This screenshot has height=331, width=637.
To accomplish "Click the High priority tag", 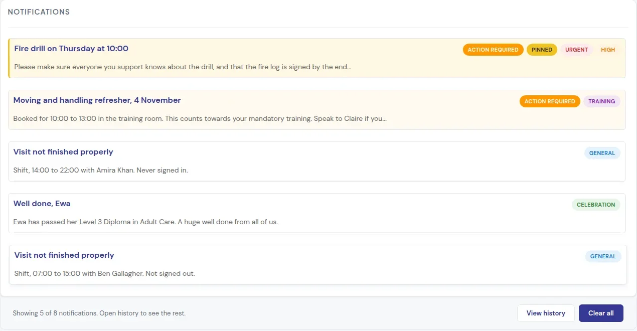I will pos(608,50).
